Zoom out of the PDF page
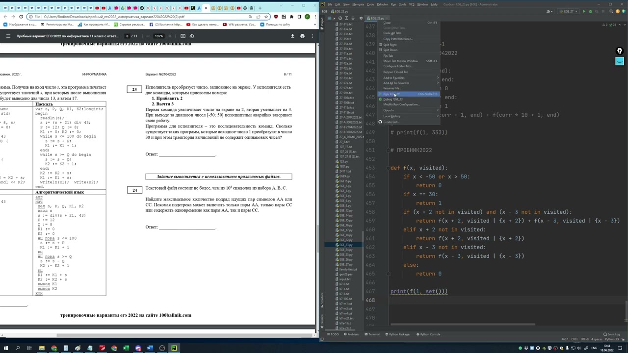Image resolution: width=628 pixels, height=353 pixels. pyautogui.click(x=148, y=36)
